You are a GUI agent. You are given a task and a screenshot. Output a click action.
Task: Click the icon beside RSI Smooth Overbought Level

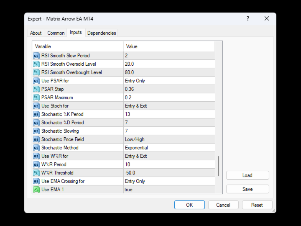tap(36, 72)
